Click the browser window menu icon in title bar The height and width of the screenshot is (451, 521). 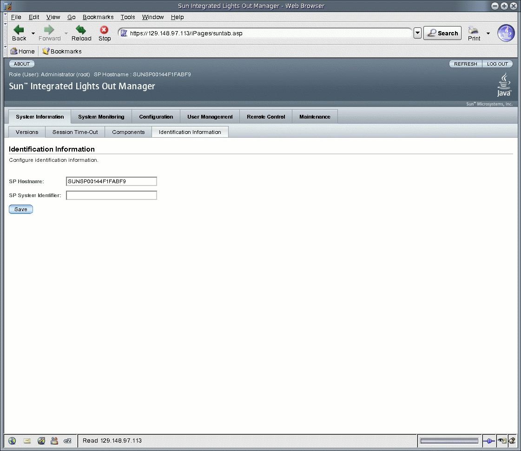[7, 6]
